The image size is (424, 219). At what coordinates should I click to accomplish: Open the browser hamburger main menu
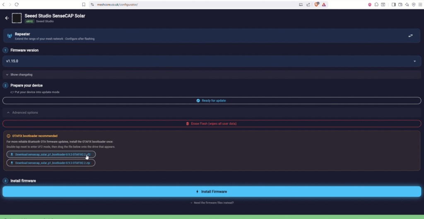[x=420, y=5]
